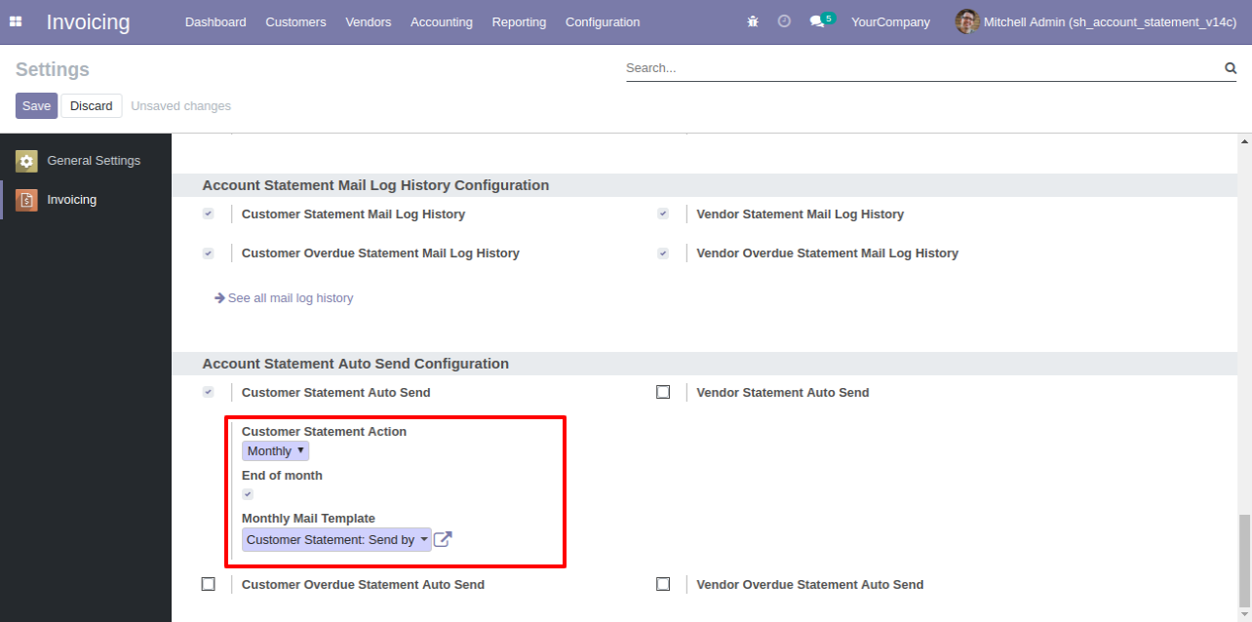This screenshot has height=622, width=1252.
Task: Toggle Customer Statement Mail Log History checkbox
Action: pyautogui.click(x=208, y=214)
